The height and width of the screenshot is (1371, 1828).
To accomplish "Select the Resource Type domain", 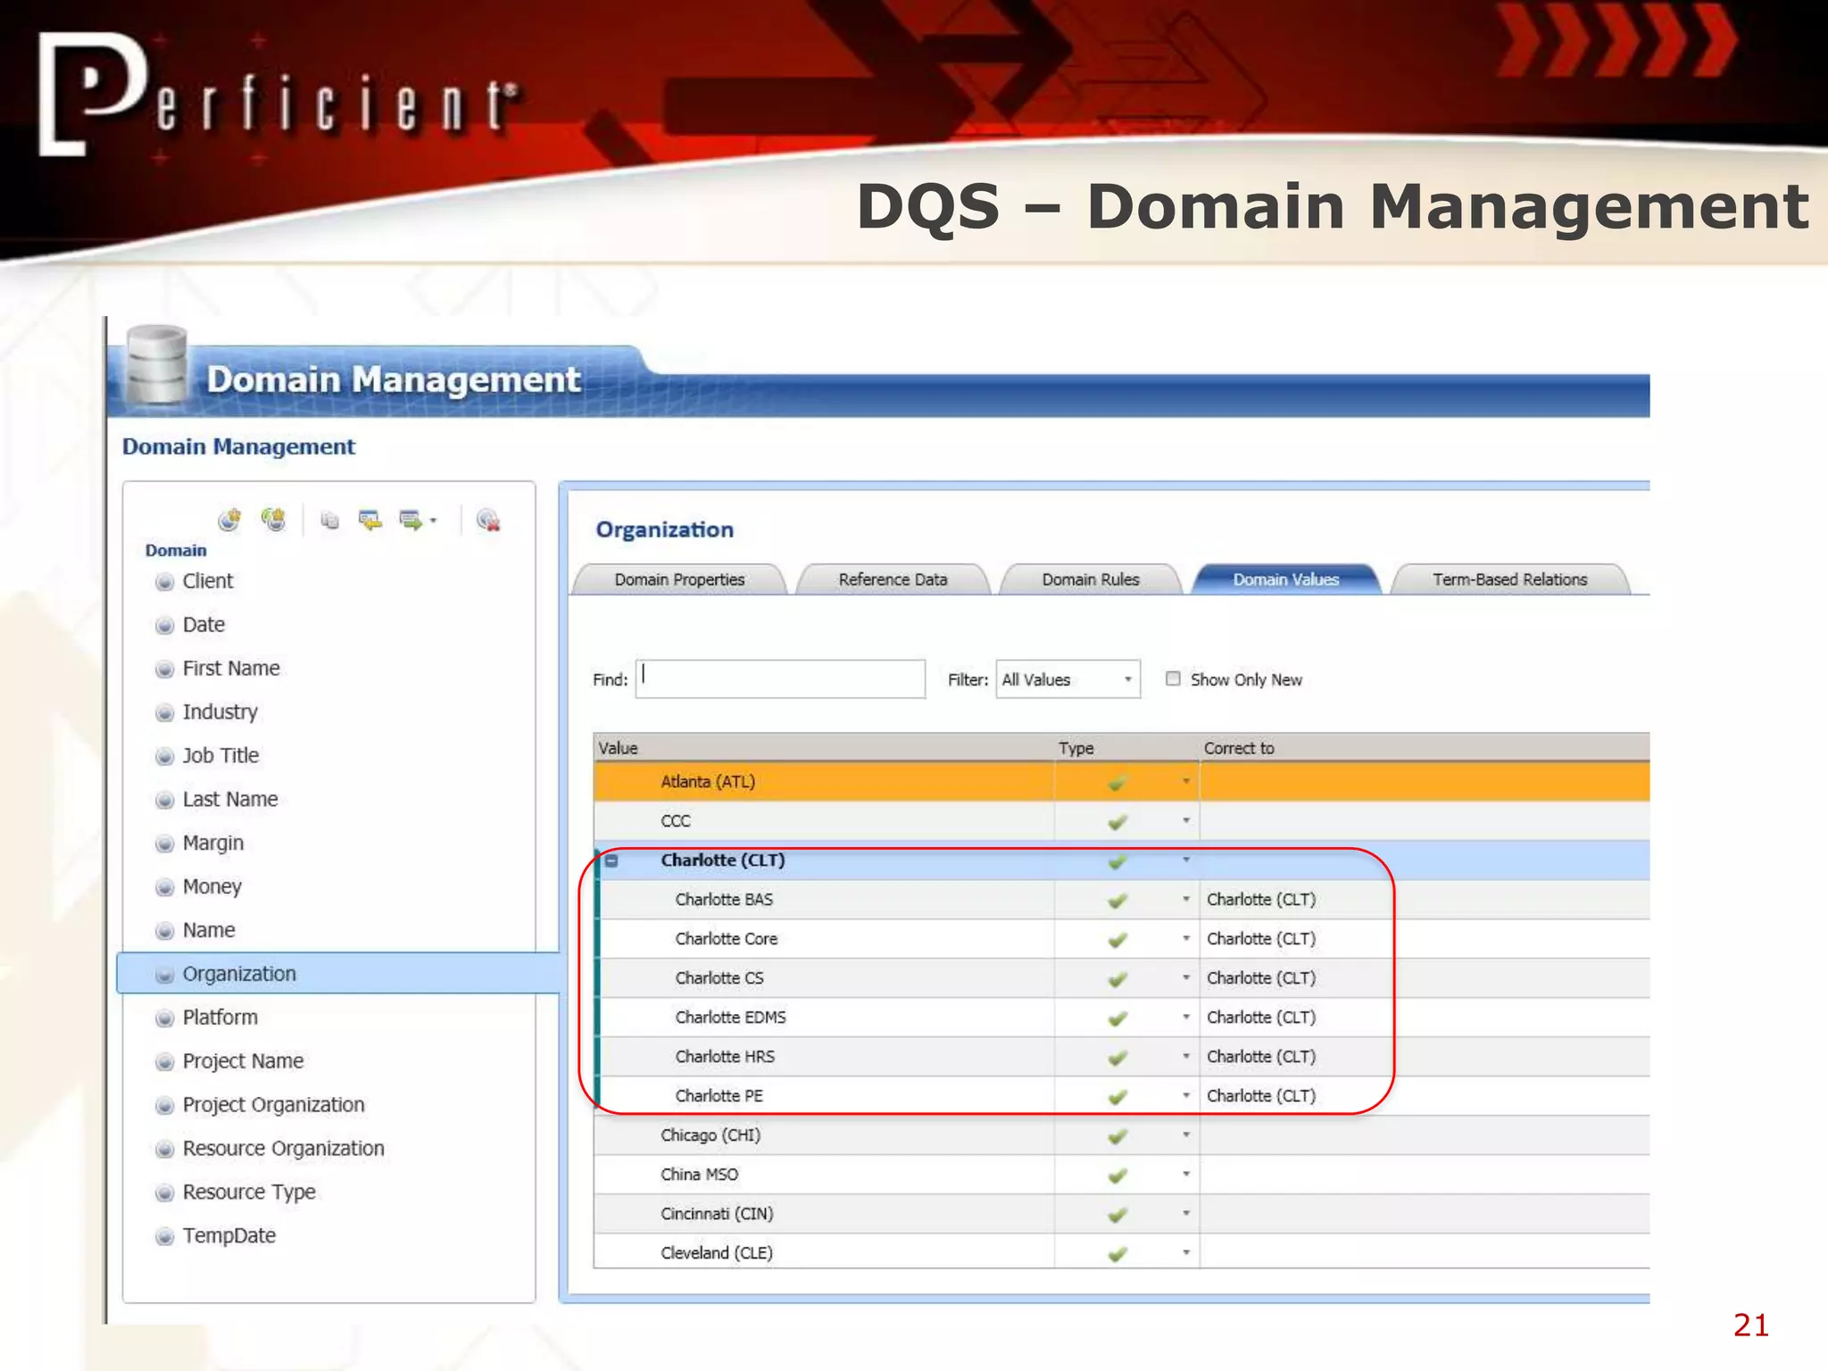I will [249, 1192].
